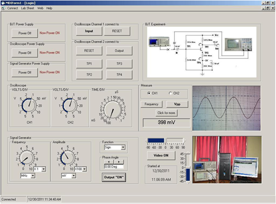Screen dimensions: 276x204
Task: Click the MDI form icon in menu bar
Action: pos(3,9)
